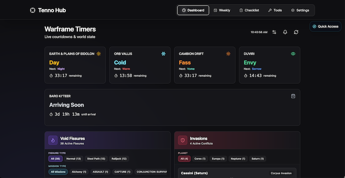Click the green eye icon on Duviri card
This screenshot has height=178, width=345.
293,54
